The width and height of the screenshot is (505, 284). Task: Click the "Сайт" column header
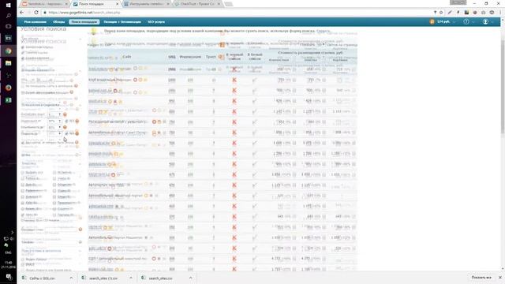point(127,57)
